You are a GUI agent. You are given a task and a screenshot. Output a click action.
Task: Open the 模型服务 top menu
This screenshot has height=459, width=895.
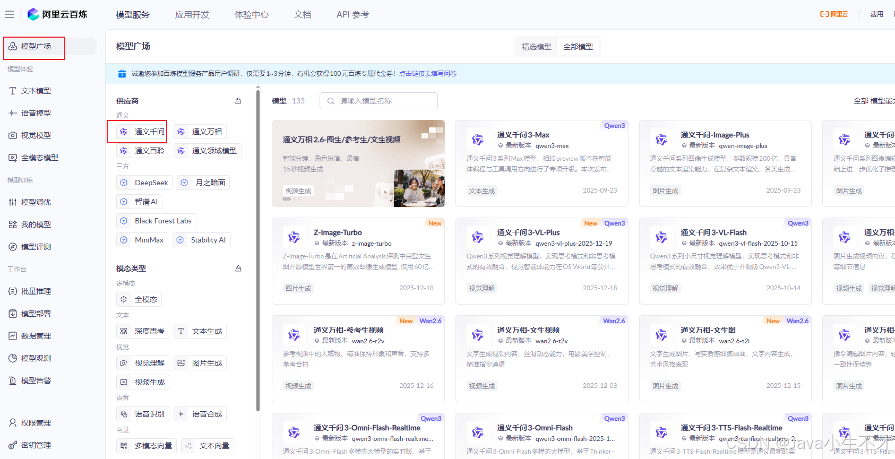pos(133,14)
